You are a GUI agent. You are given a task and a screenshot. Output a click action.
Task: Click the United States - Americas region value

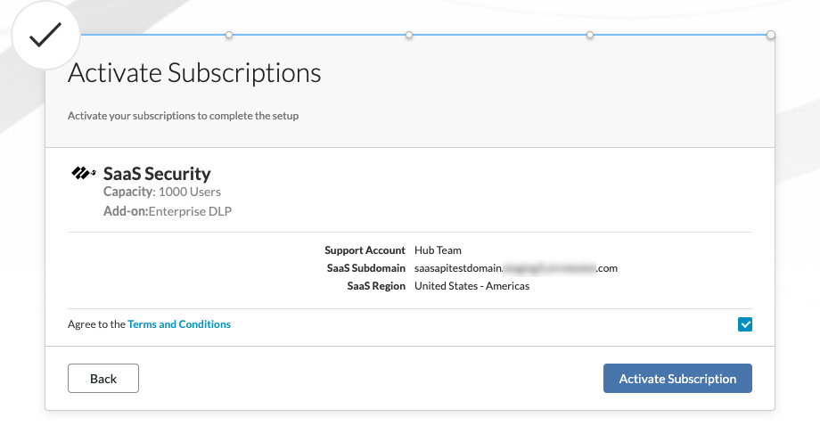472,286
